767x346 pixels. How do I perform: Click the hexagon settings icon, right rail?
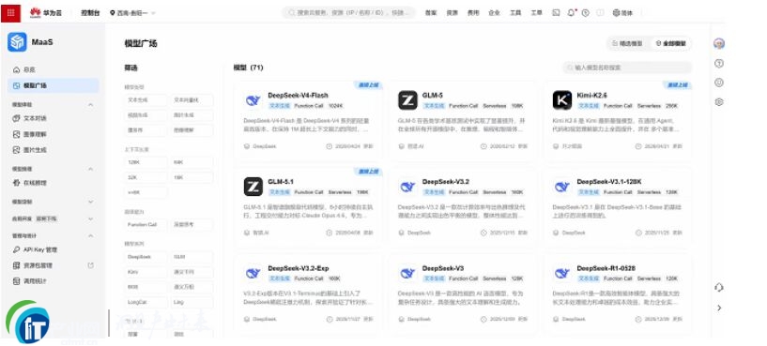pyautogui.click(x=718, y=102)
